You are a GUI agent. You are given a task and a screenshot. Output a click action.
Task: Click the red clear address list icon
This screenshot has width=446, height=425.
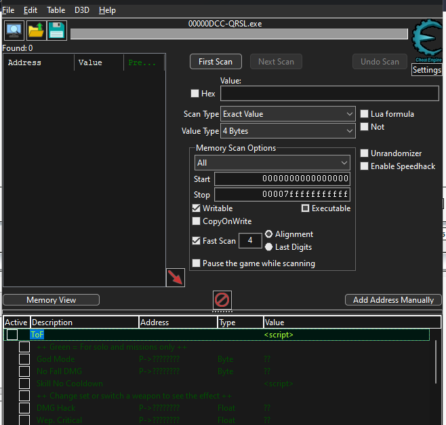pos(222,299)
